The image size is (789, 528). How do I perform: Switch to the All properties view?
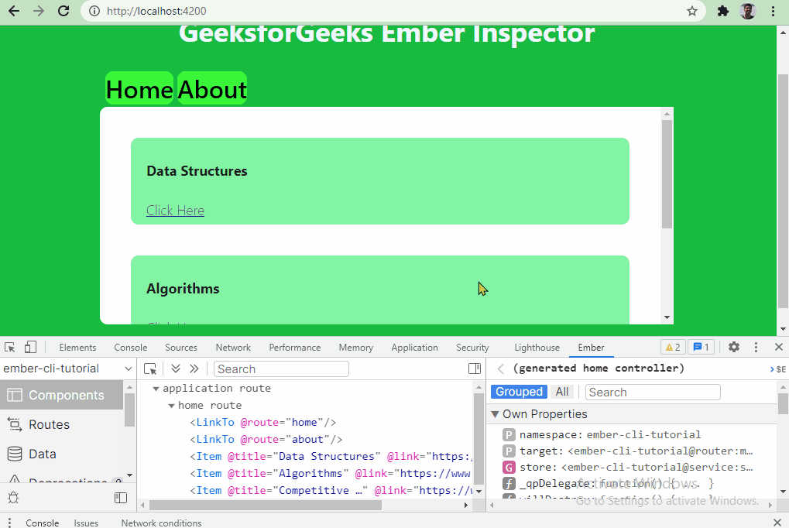click(562, 392)
